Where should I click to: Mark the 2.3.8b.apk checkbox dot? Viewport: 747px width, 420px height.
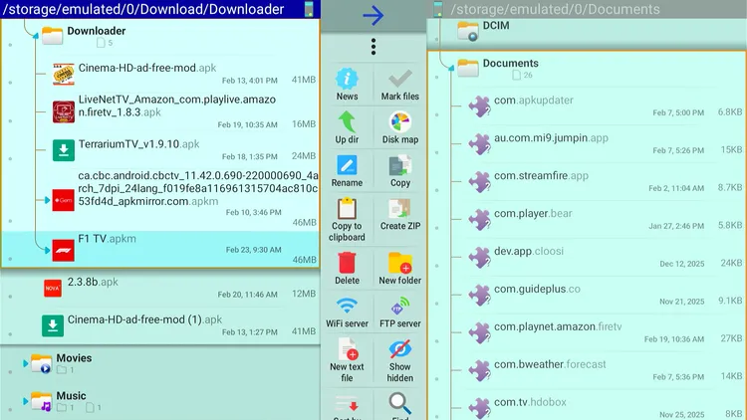(x=10, y=297)
